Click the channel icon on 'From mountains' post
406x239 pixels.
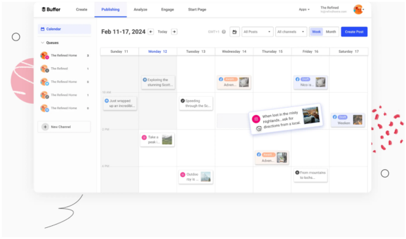pos(297,172)
